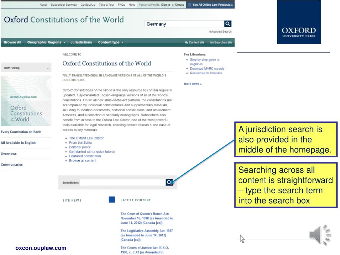Open the Jurisdictions menu item
340x255 pixels.
pyautogui.click(x=81, y=42)
